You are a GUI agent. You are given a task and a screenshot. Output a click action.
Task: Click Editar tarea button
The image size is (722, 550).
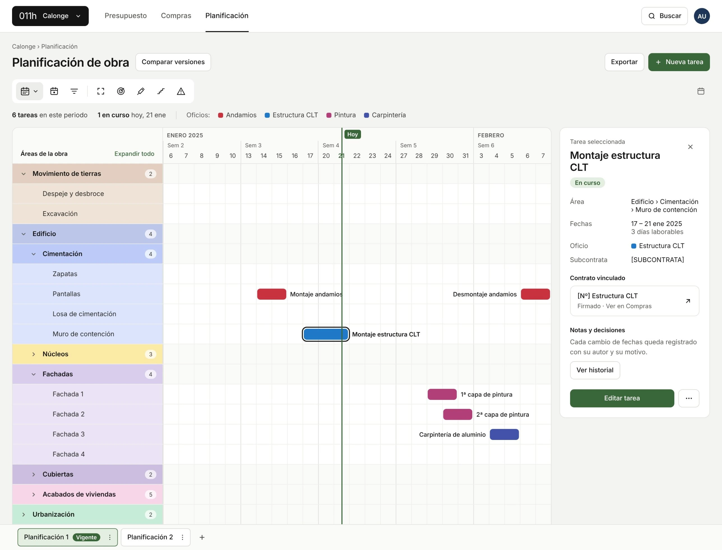click(622, 398)
